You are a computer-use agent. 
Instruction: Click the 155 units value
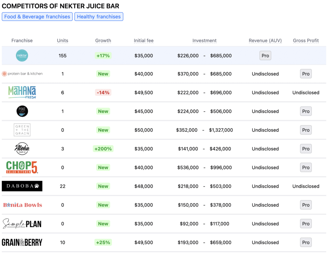pyautogui.click(x=62, y=55)
